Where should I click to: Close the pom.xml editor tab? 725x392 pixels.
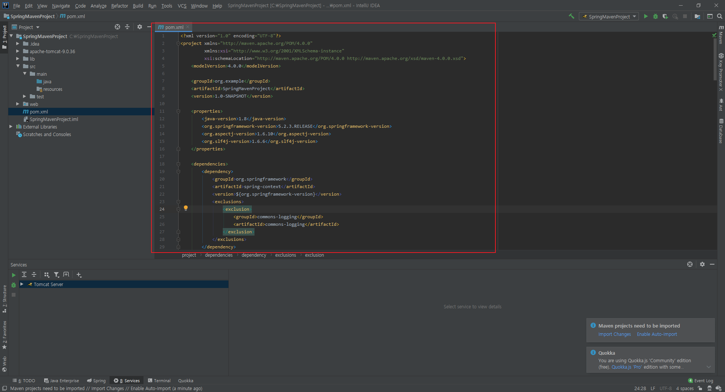coord(188,27)
